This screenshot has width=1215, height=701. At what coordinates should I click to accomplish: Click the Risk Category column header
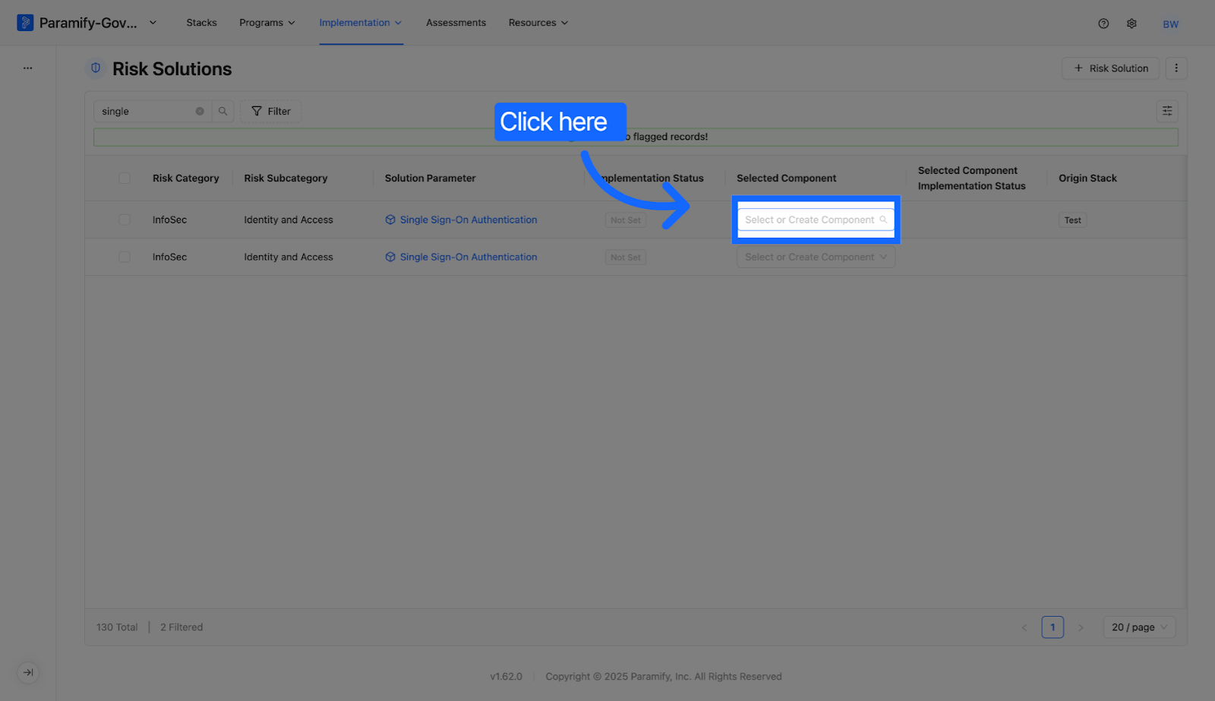point(185,178)
